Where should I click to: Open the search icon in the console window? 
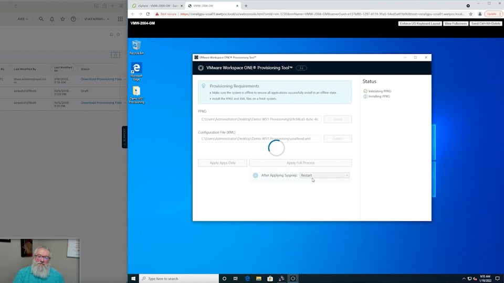coord(41,19)
